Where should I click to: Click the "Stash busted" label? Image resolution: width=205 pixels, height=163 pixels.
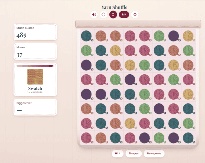[25, 28]
